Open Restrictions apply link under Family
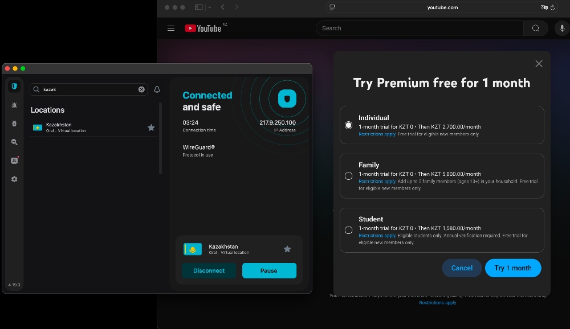 [x=377, y=181]
